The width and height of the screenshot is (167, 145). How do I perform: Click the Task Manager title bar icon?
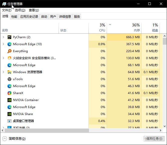point(4,4)
